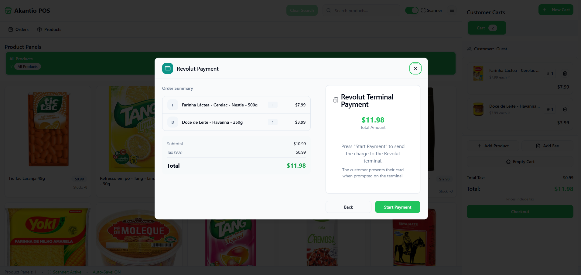Open the Orders tab
581x275 pixels.
tap(19, 29)
